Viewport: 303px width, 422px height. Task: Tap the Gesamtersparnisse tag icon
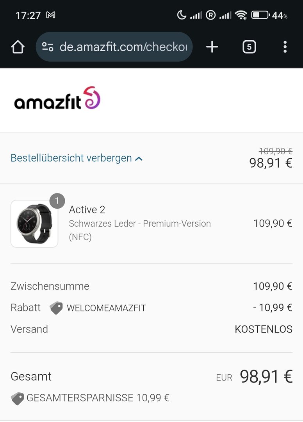(x=17, y=399)
